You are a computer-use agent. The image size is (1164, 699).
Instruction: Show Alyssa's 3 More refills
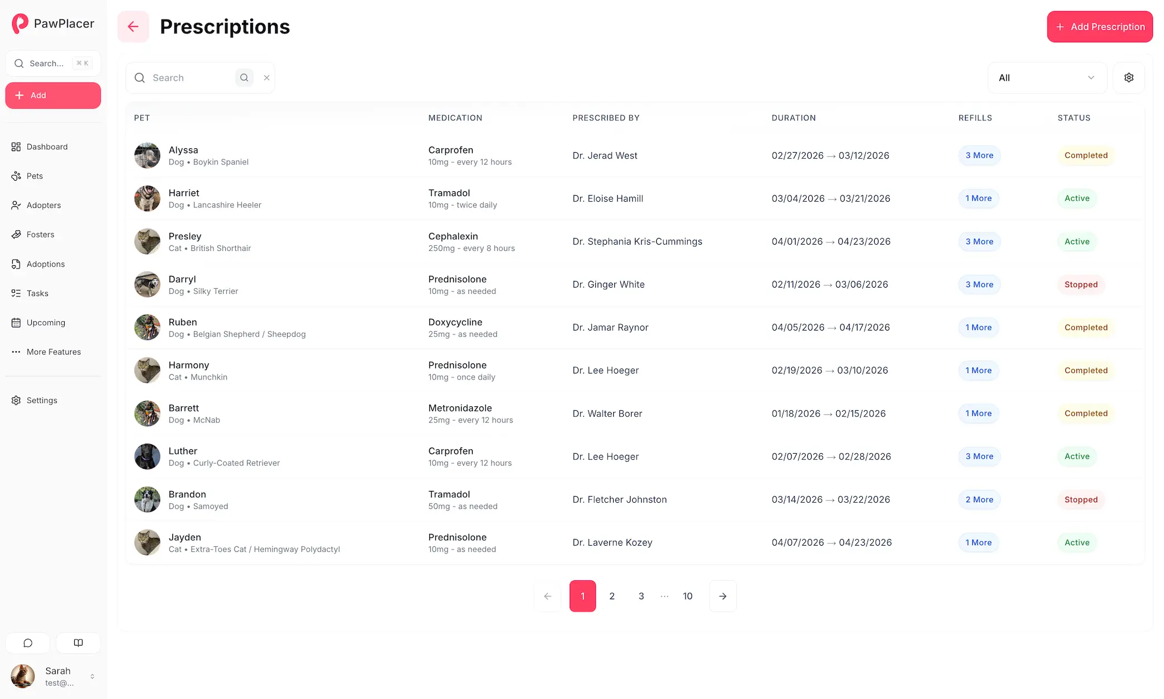click(979, 156)
